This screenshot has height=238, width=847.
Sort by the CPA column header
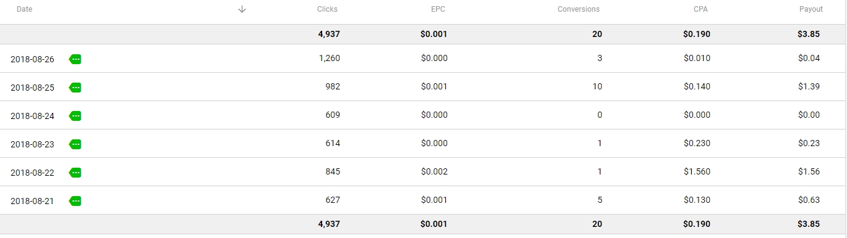[701, 9]
